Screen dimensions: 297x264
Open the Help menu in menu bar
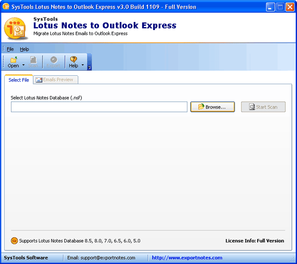pyautogui.click(x=25, y=49)
